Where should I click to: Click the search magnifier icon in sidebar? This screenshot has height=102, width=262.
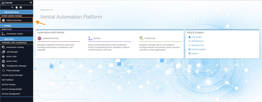(x=12, y=7)
